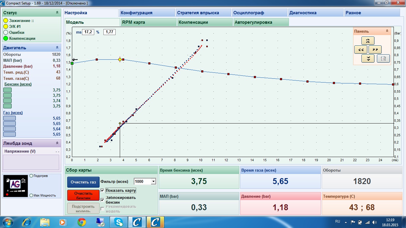Screen dimensions: 406x228
Task: Launch Google Chrome from the taskbar
Action: point(82,222)
